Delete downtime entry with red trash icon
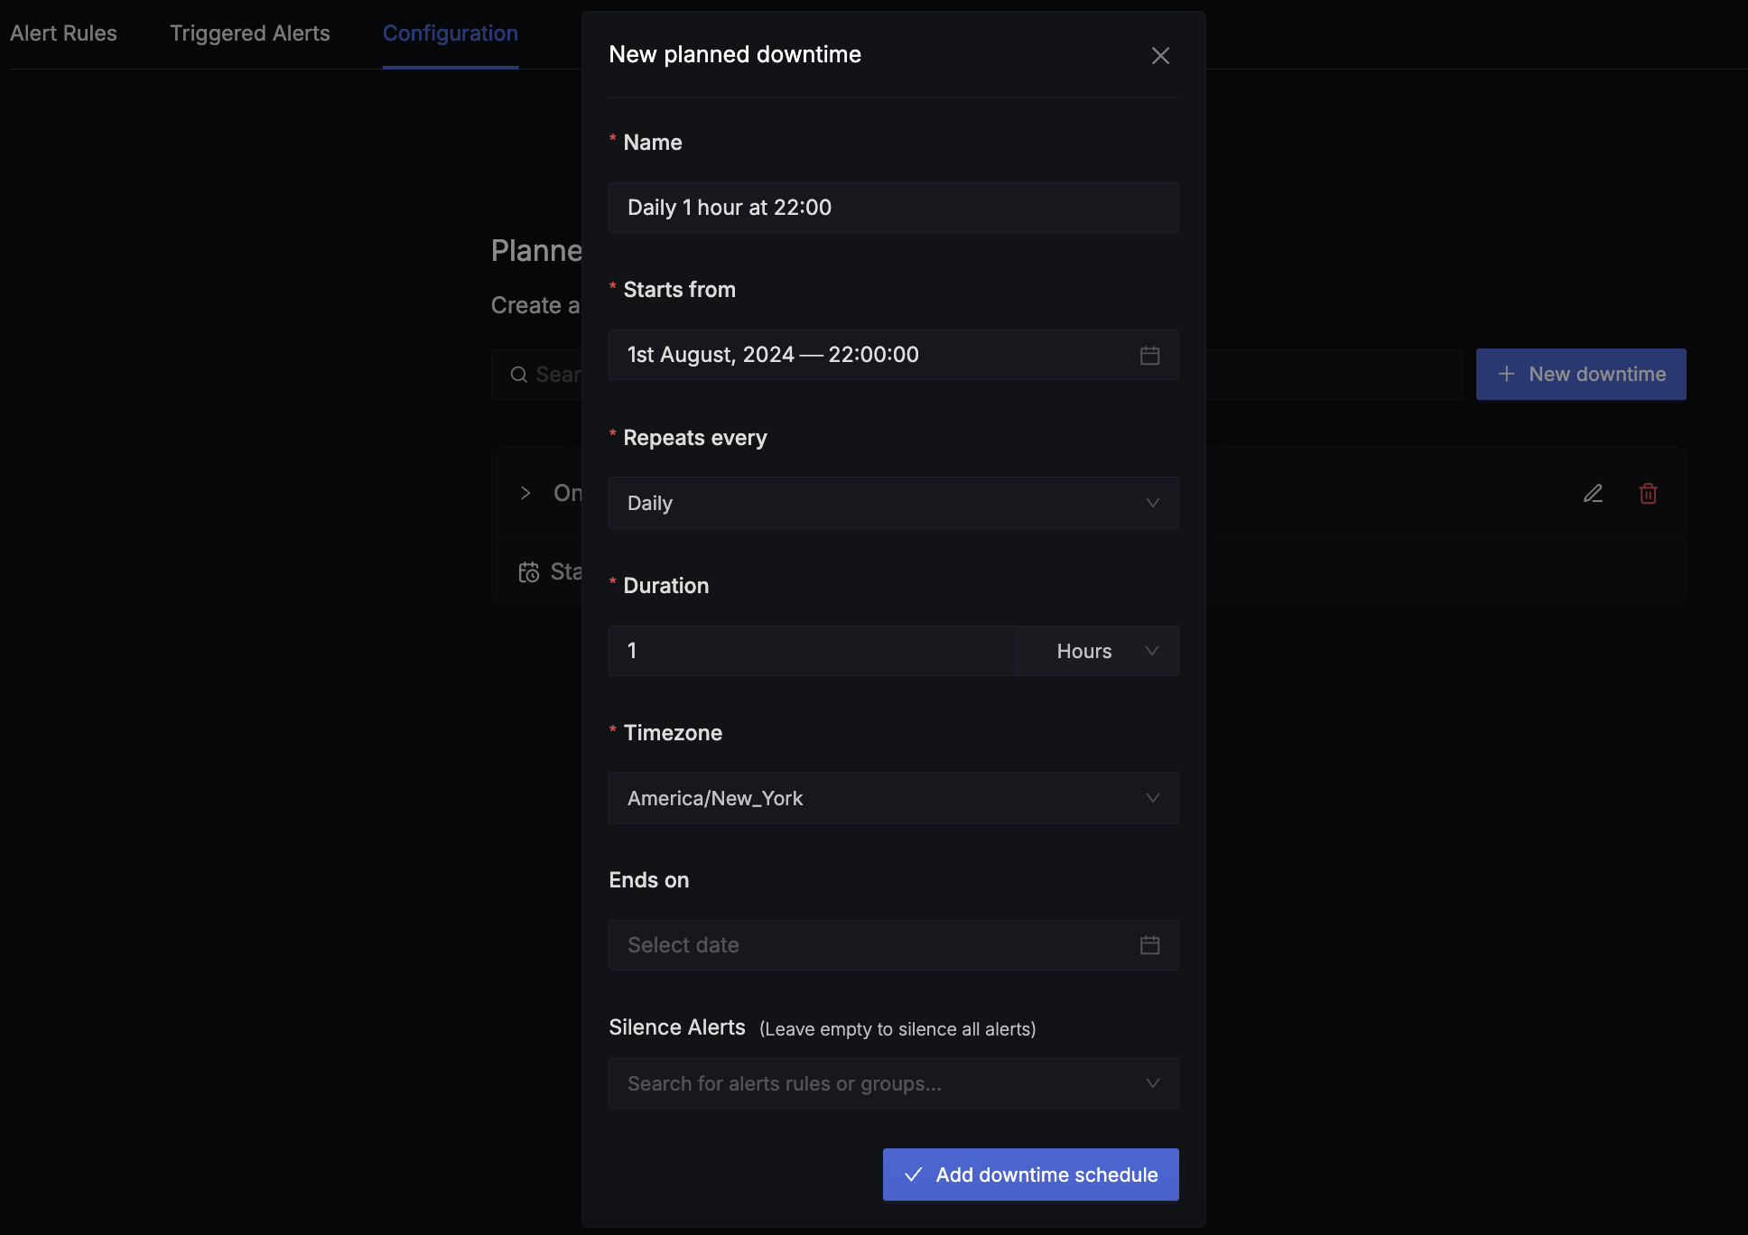1748x1235 pixels. [1648, 494]
